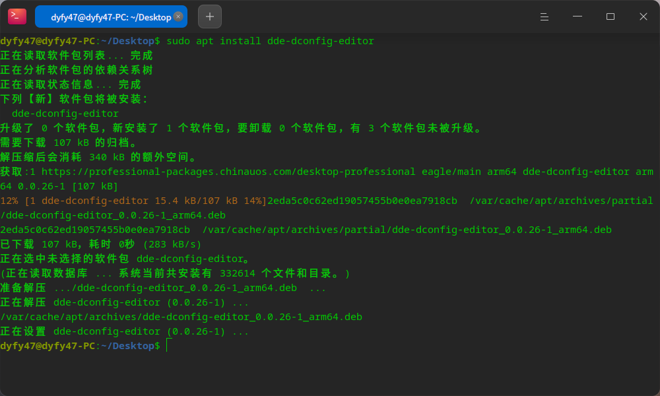This screenshot has height=396, width=660.
Task: Click line '正在选中未选择的软件包 dde-dconfig-editor。'
Action: click(x=125, y=259)
